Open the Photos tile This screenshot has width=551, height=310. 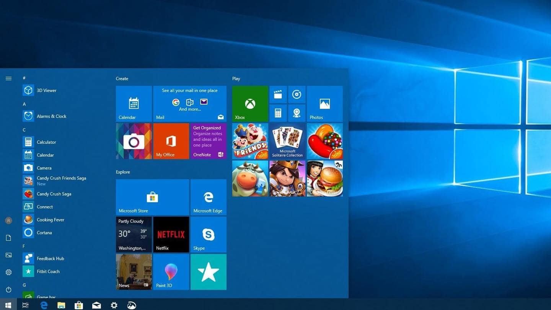point(325,104)
